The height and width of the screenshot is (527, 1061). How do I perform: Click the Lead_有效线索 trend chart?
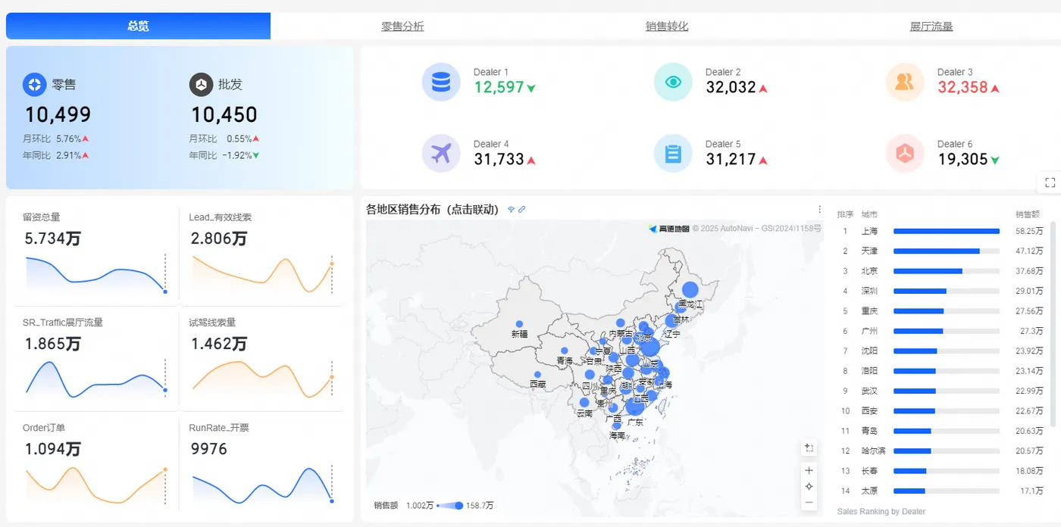[x=262, y=276]
